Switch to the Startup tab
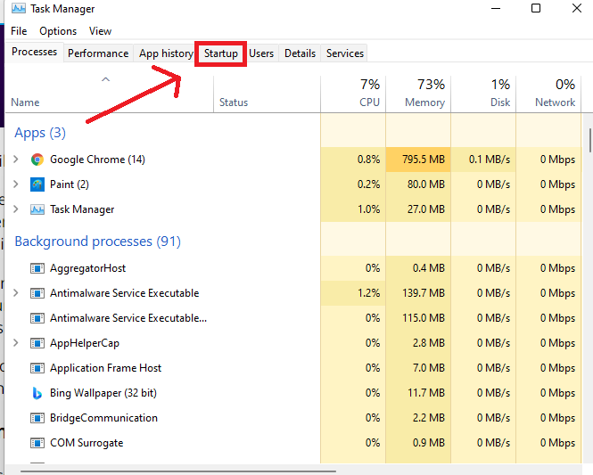Image resolution: width=593 pixels, height=475 pixels. [221, 53]
